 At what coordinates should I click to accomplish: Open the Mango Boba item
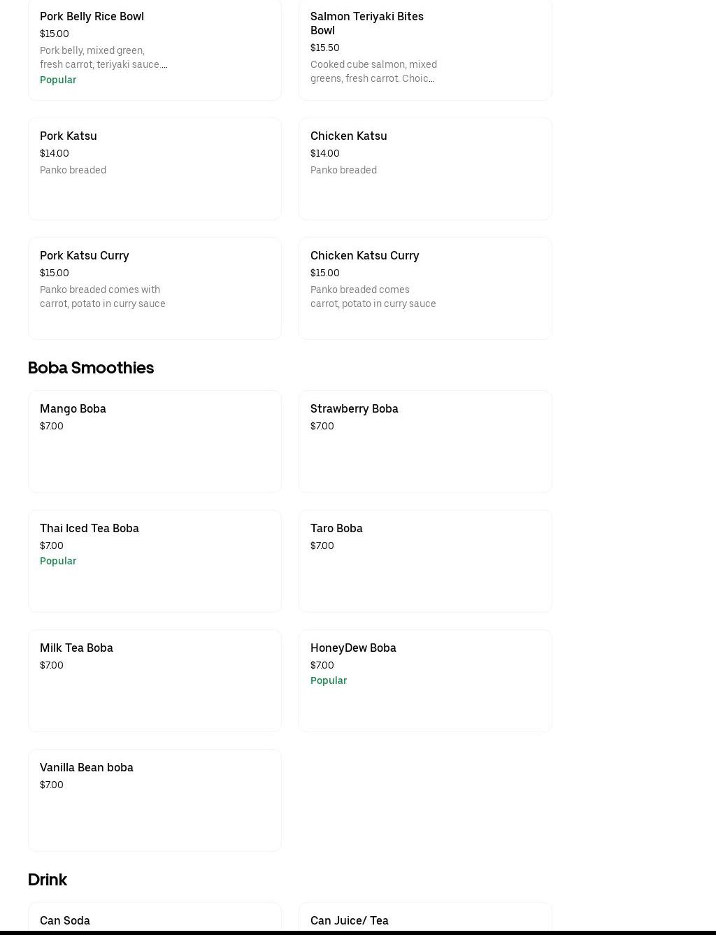[154, 441]
